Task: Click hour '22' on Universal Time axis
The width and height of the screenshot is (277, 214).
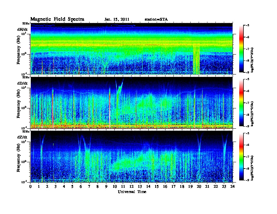Action: pos(216,186)
